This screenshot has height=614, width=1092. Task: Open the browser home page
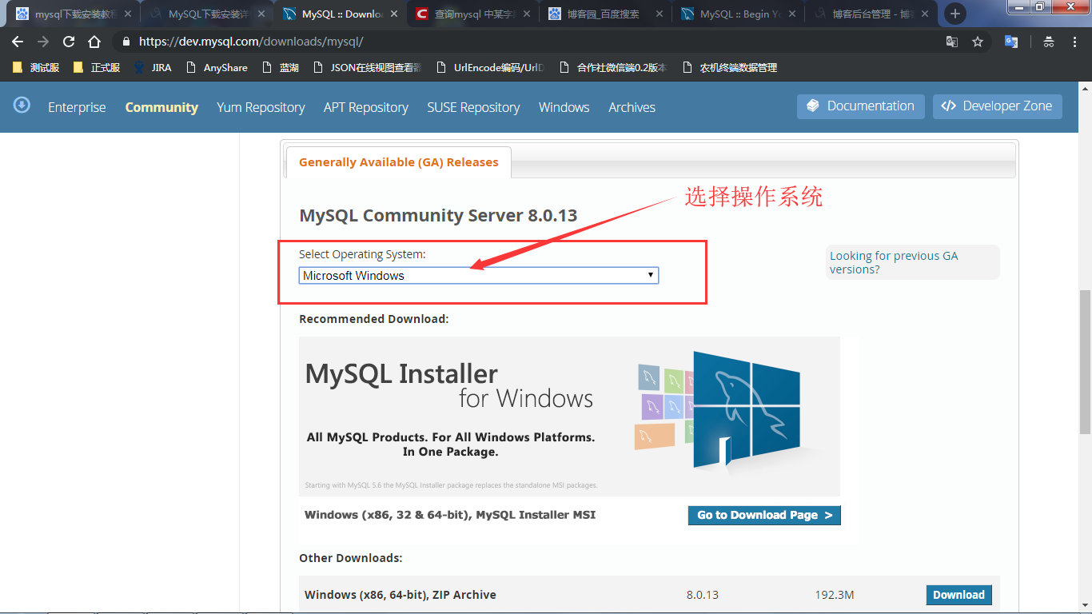[x=94, y=42]
